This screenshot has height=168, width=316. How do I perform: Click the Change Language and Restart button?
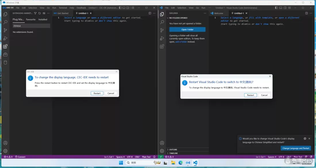[296, 148]
